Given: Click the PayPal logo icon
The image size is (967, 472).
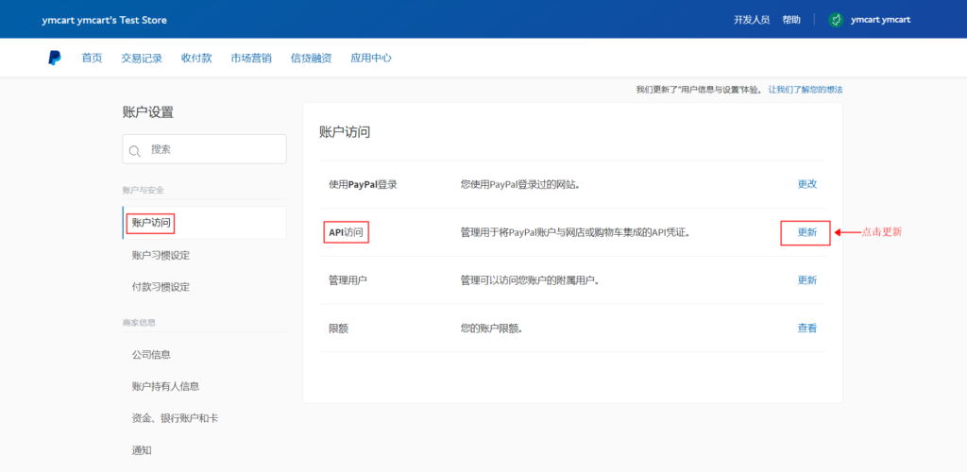Looking at the screenshot, I should tap(55, 58).
